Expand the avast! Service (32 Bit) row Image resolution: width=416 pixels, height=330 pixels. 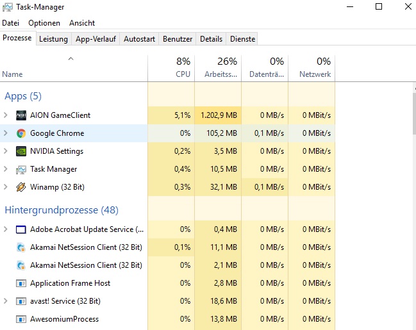6,301
